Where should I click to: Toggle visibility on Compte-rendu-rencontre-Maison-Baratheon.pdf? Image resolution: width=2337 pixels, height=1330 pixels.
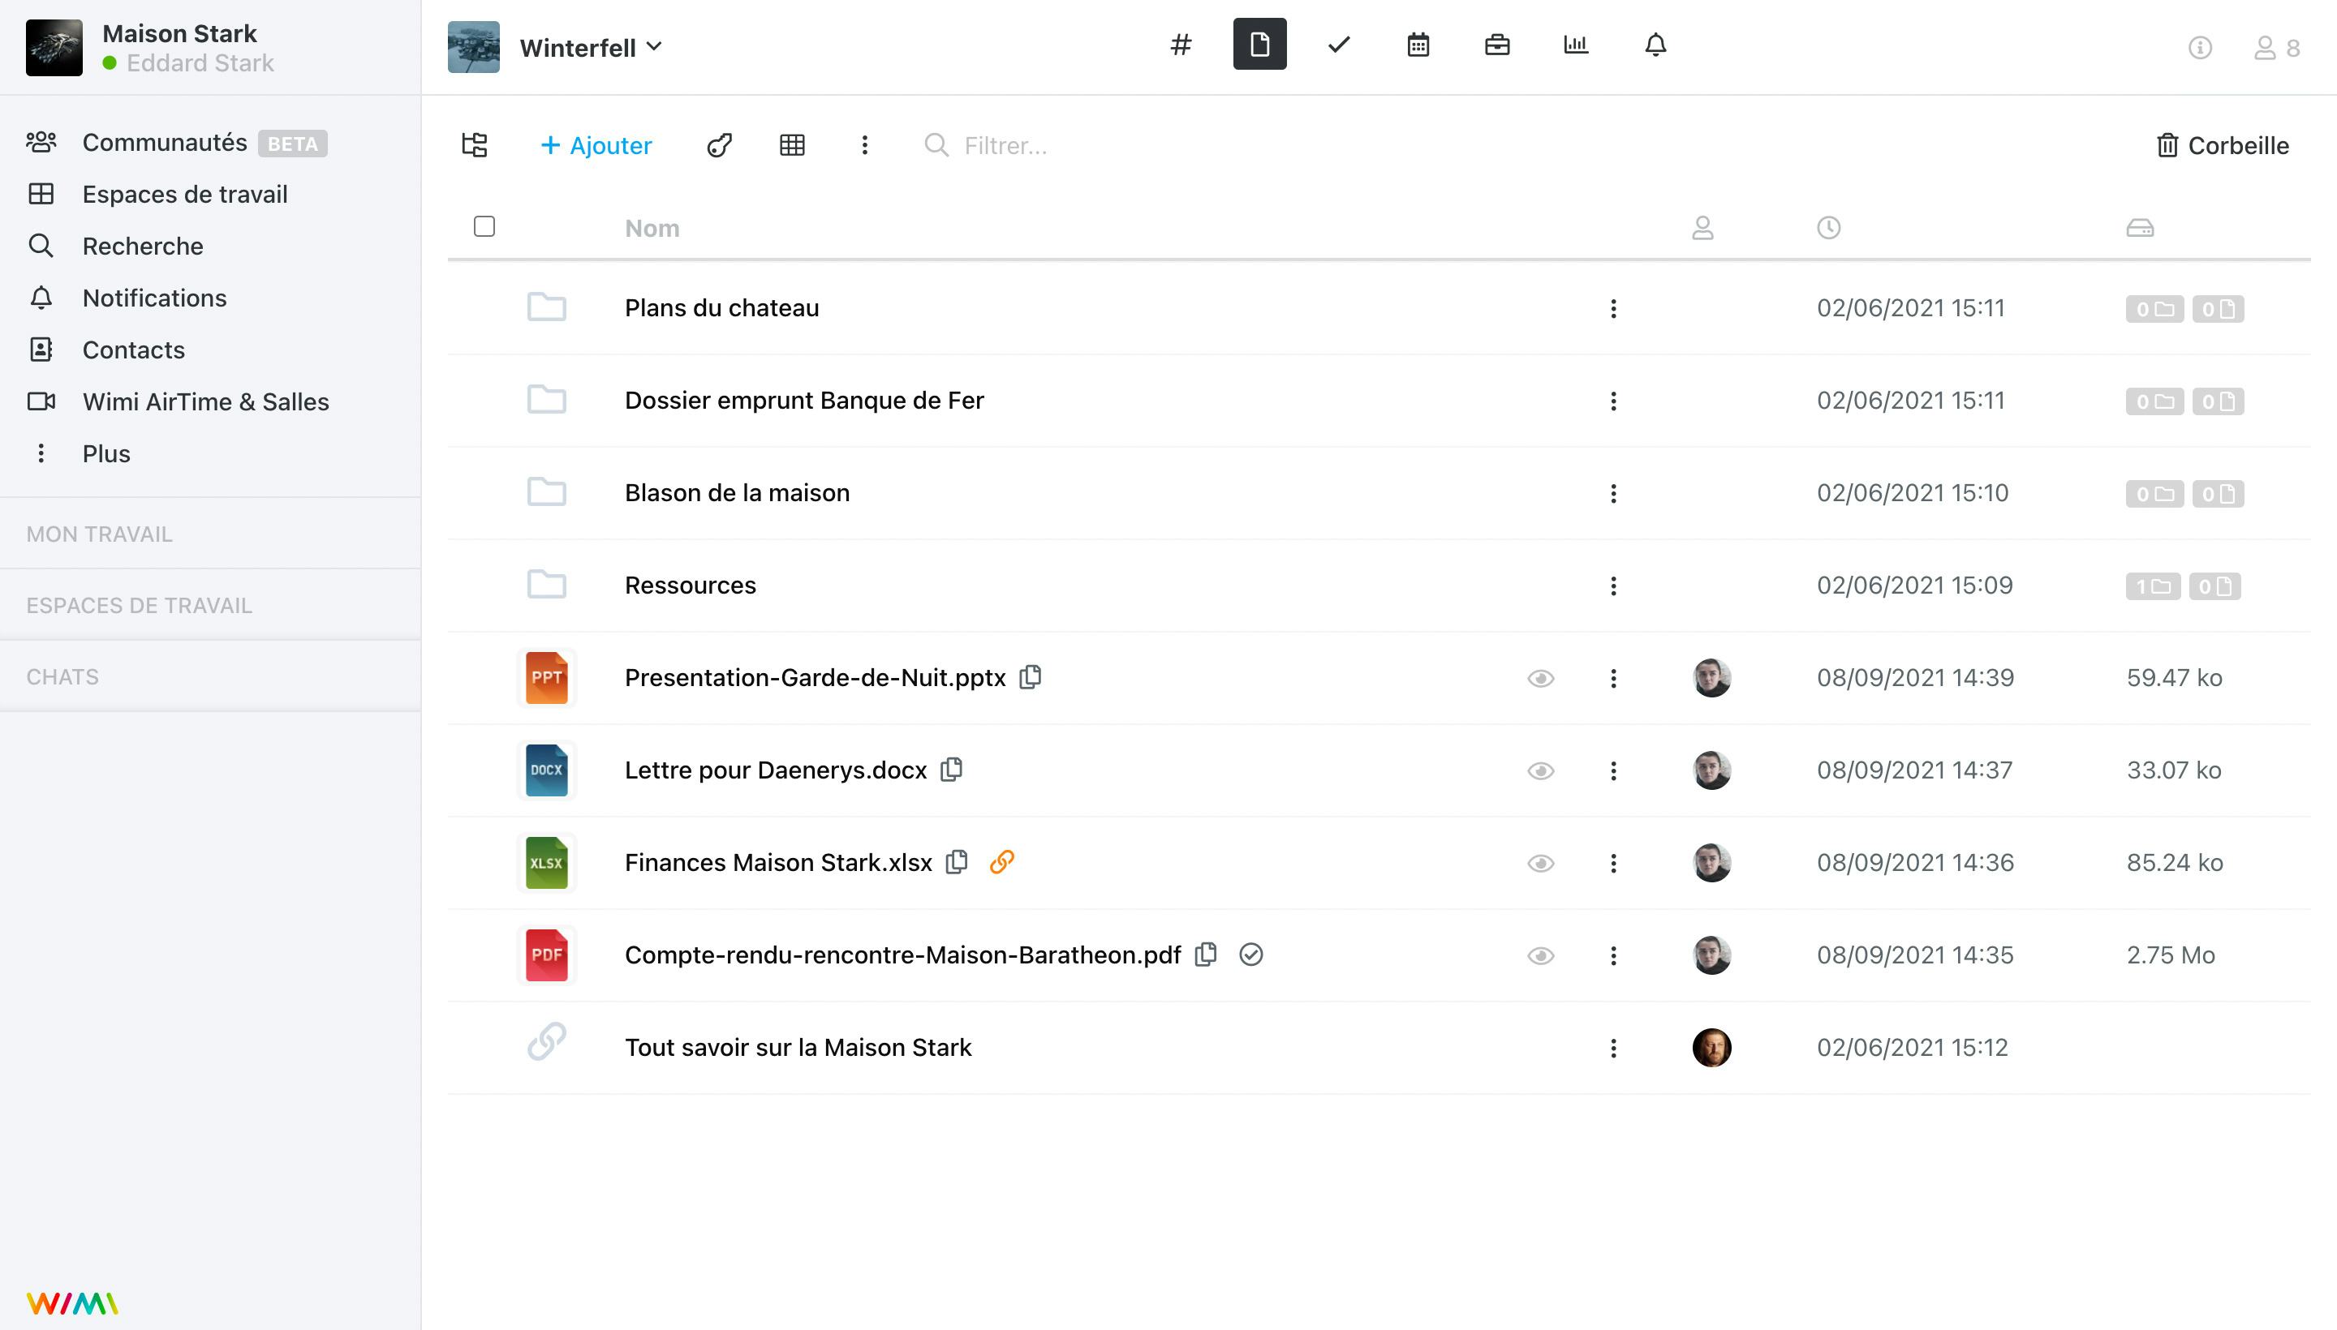[1541, 955]
